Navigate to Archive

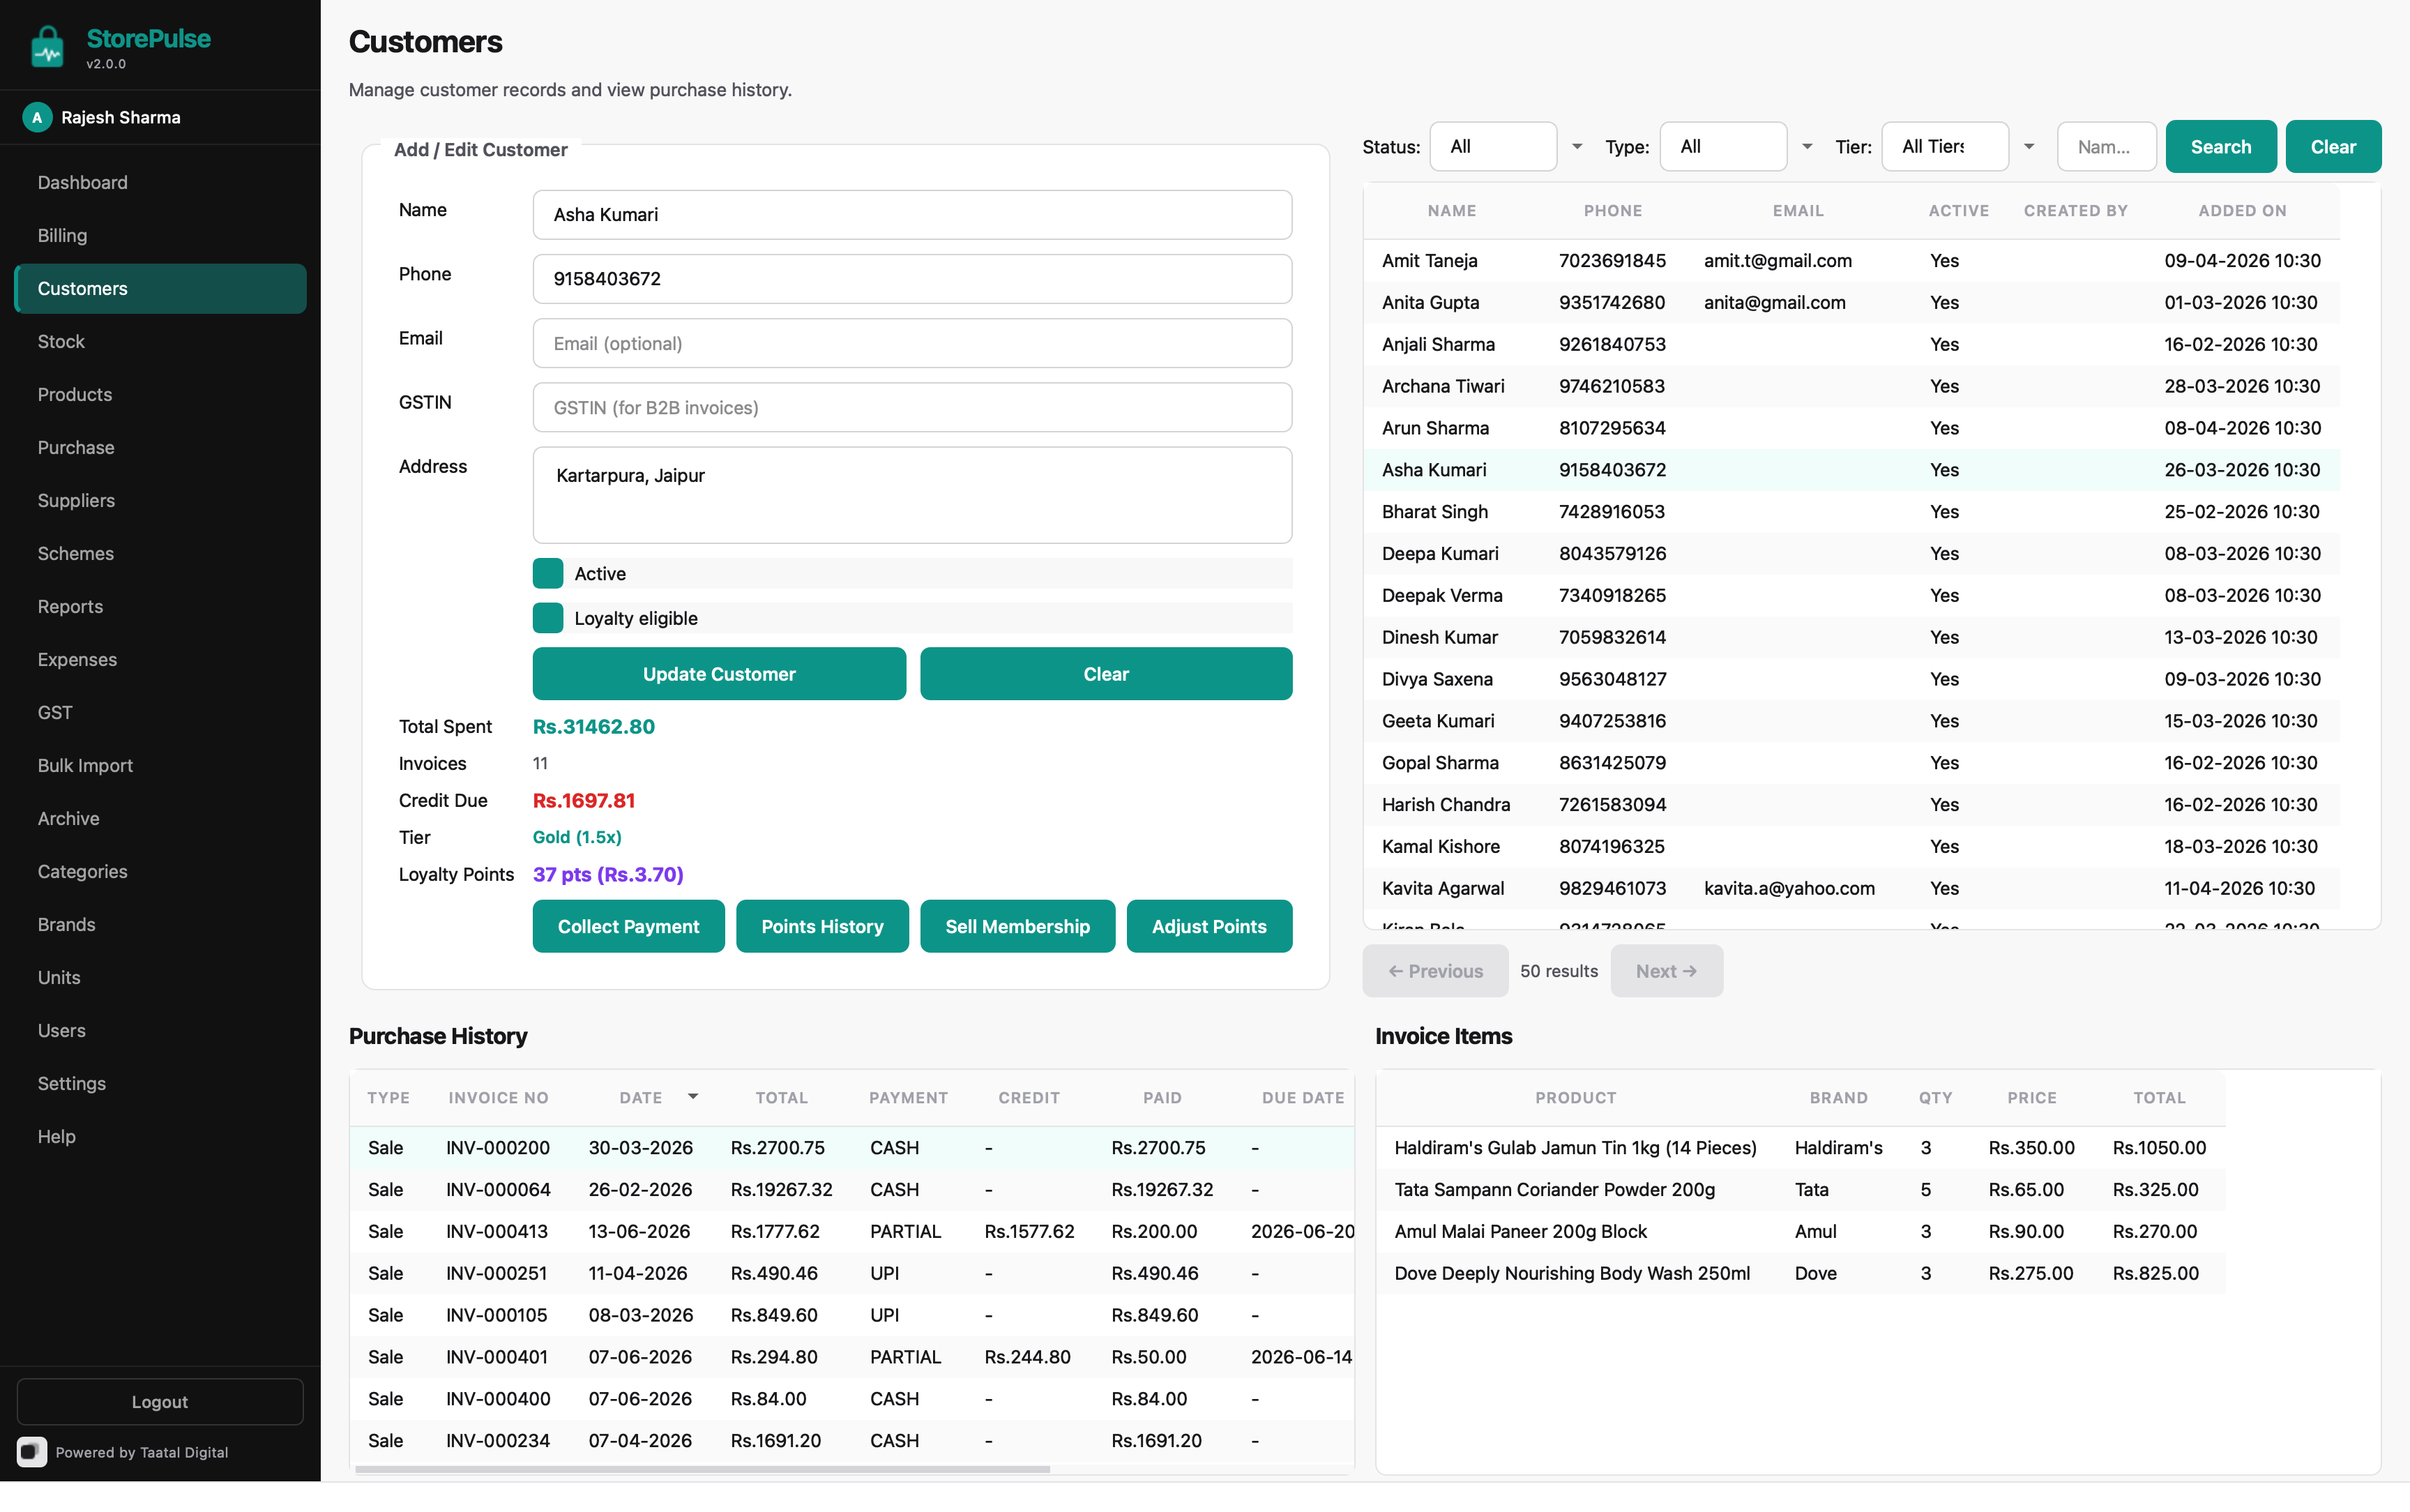pos(160,818)
